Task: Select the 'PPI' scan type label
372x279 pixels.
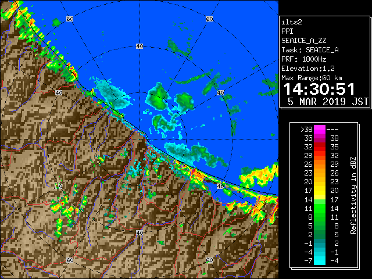Action: click(287, 31)
